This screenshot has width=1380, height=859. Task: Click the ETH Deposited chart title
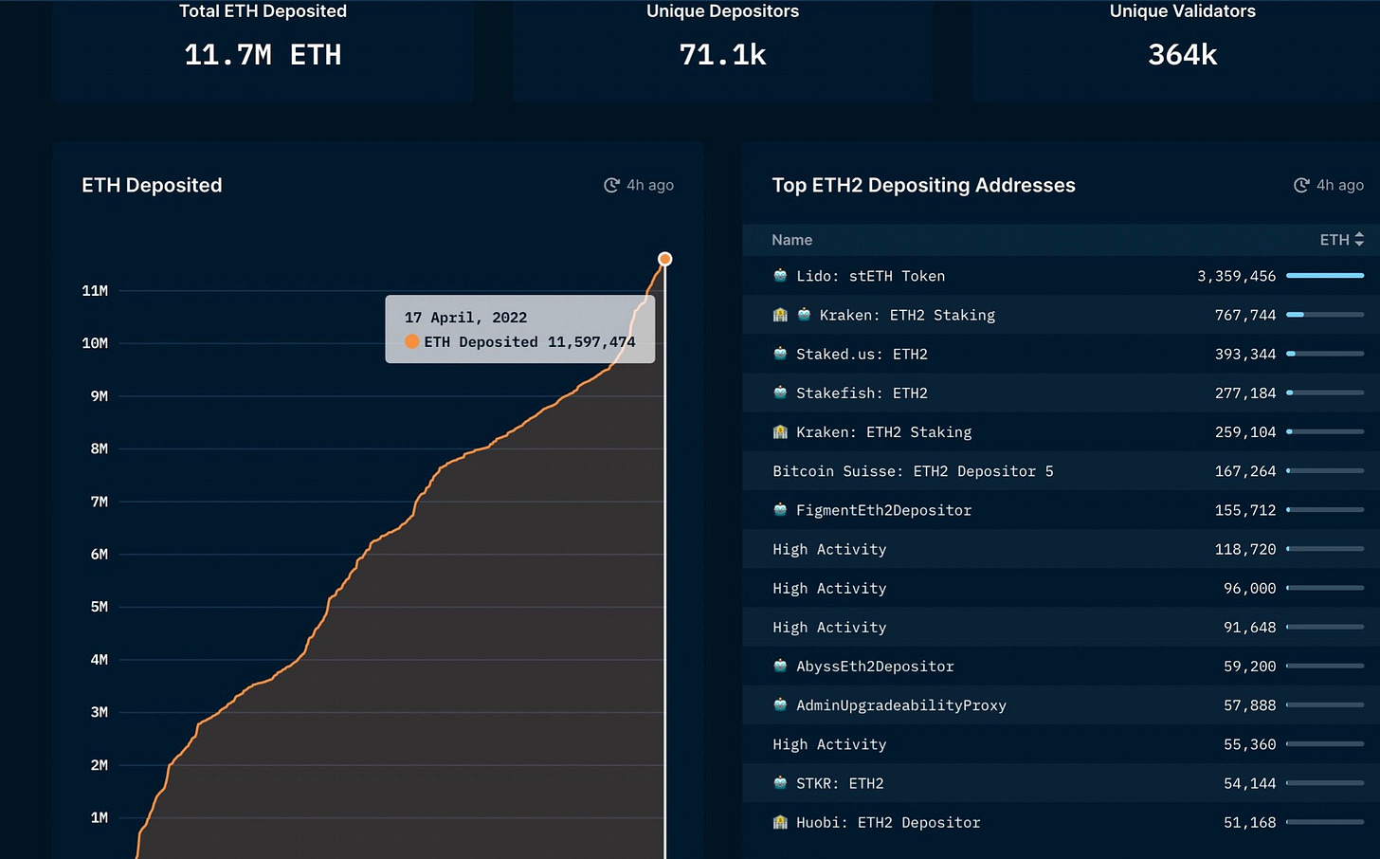click(152, 185)
